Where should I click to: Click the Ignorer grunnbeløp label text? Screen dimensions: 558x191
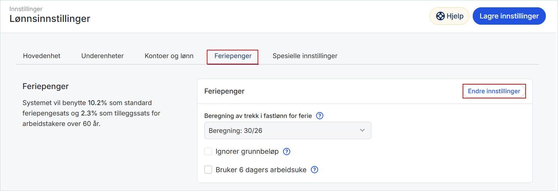tap(247, 151)
